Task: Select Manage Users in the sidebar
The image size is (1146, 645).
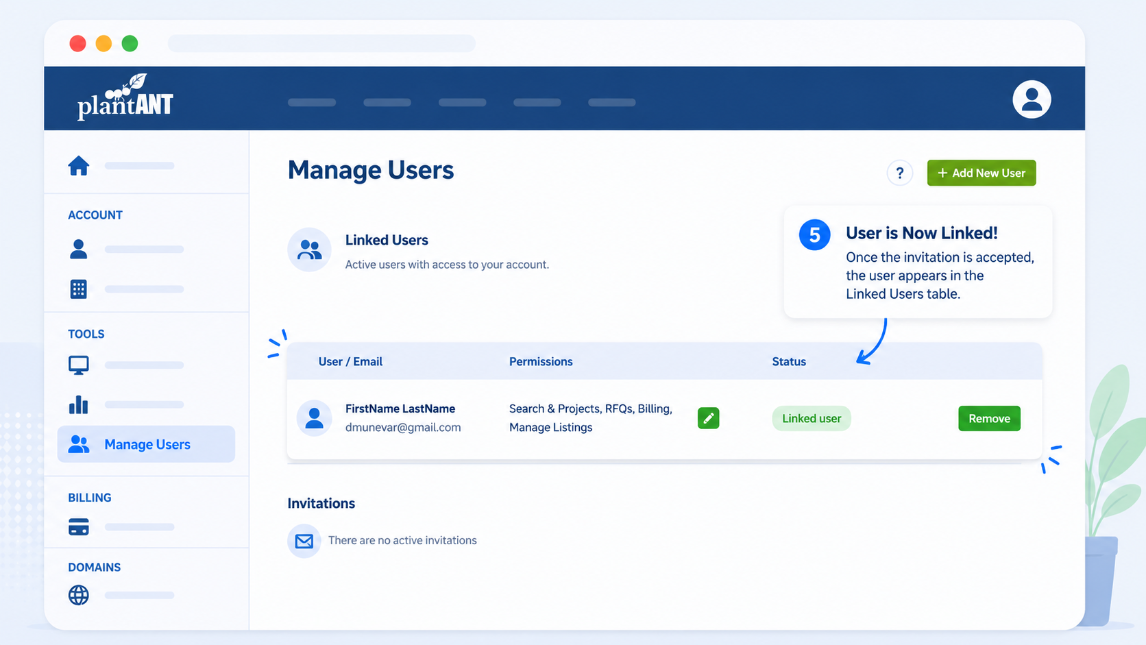Action: pos(146,444)
